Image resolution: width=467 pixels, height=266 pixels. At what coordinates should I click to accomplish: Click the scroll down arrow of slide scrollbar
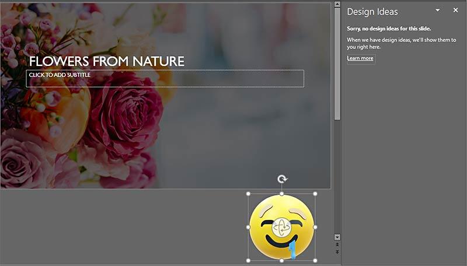click(x=337, y=237)
